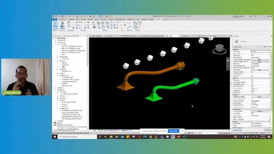Open Task View on the taskbar
This screenshot has width=274, height=154.
[x=105, y=137]
